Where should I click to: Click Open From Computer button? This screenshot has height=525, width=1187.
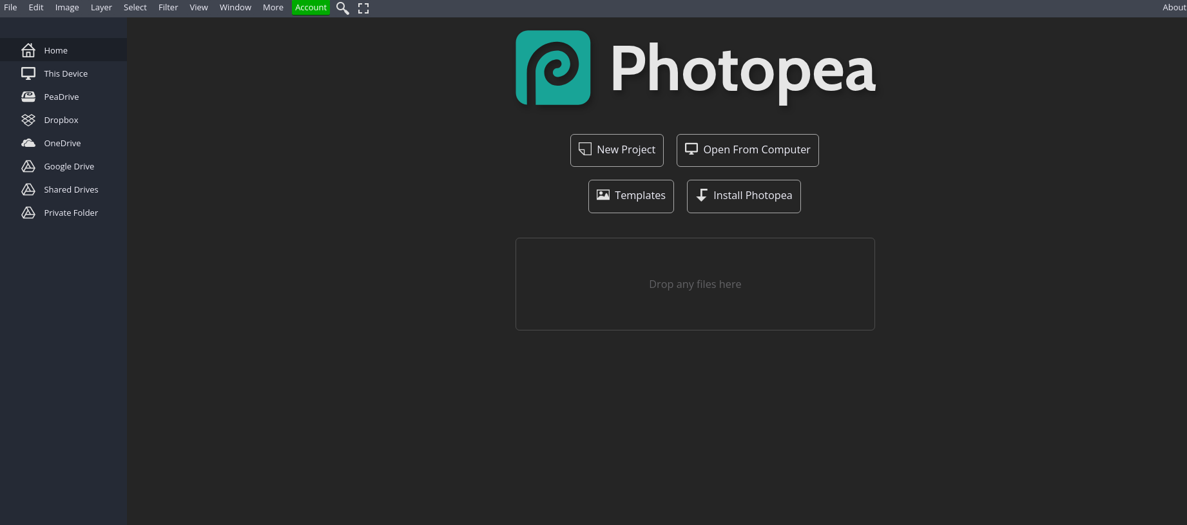pyautogui.click(x=748, y=150)
